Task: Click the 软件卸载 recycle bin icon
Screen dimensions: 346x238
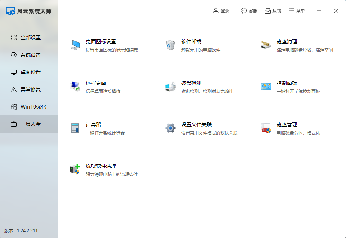Action: [170, 45]
